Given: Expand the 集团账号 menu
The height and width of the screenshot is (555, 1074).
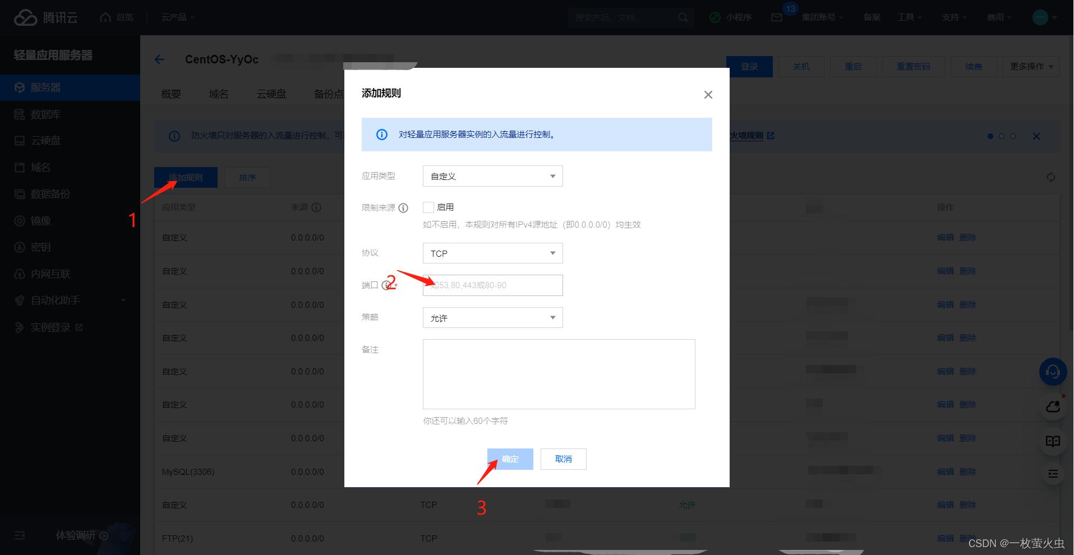Looking at the screenshot, I should (x=823, y=17).
